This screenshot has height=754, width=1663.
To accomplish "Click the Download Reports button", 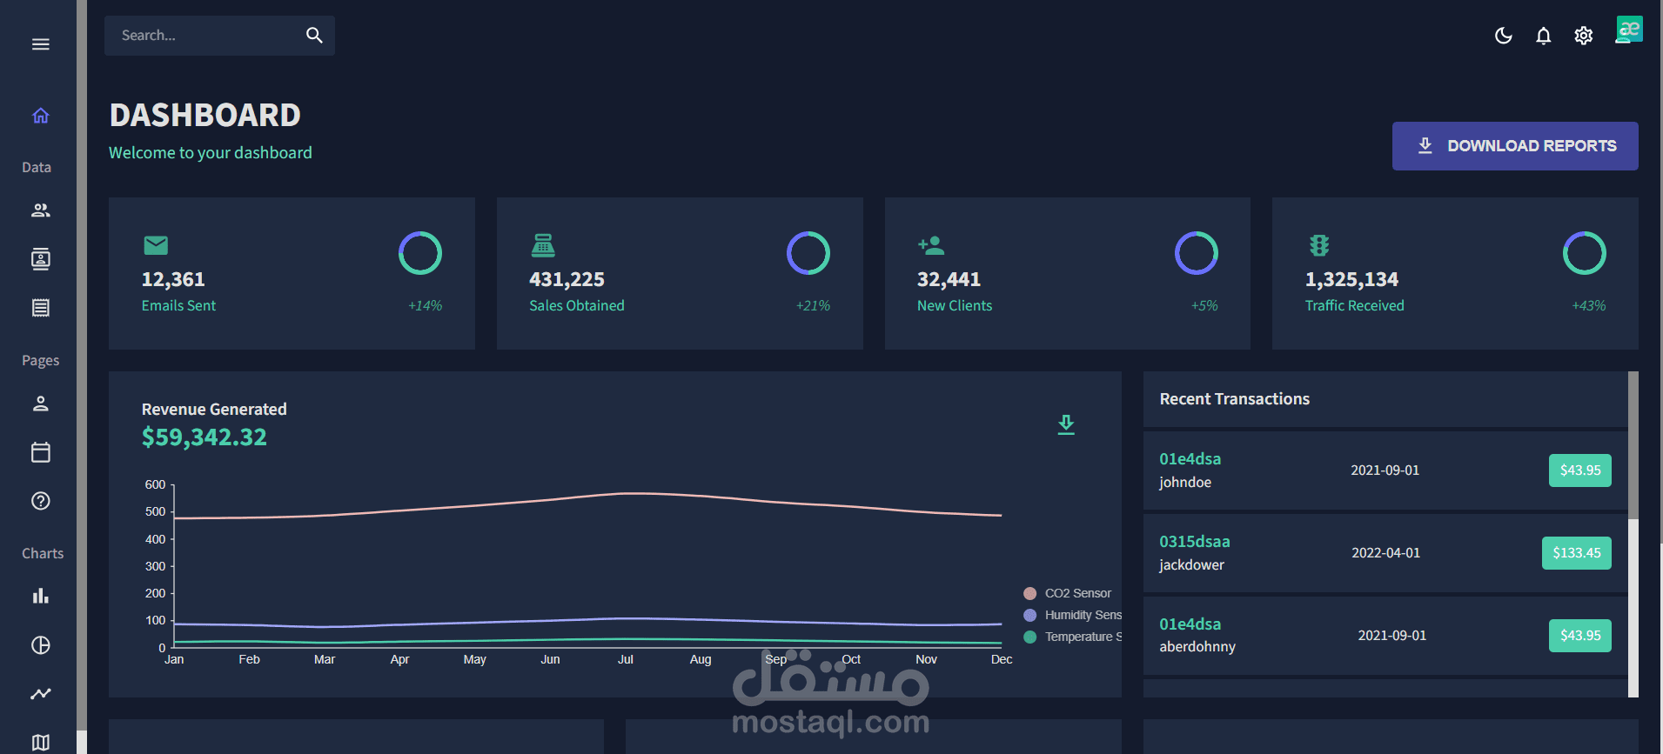I will [1515, 146].
